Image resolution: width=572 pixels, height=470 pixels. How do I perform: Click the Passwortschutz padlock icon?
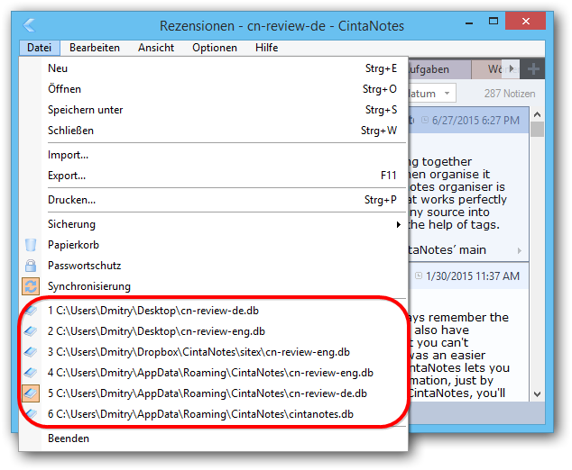[31, 266]
